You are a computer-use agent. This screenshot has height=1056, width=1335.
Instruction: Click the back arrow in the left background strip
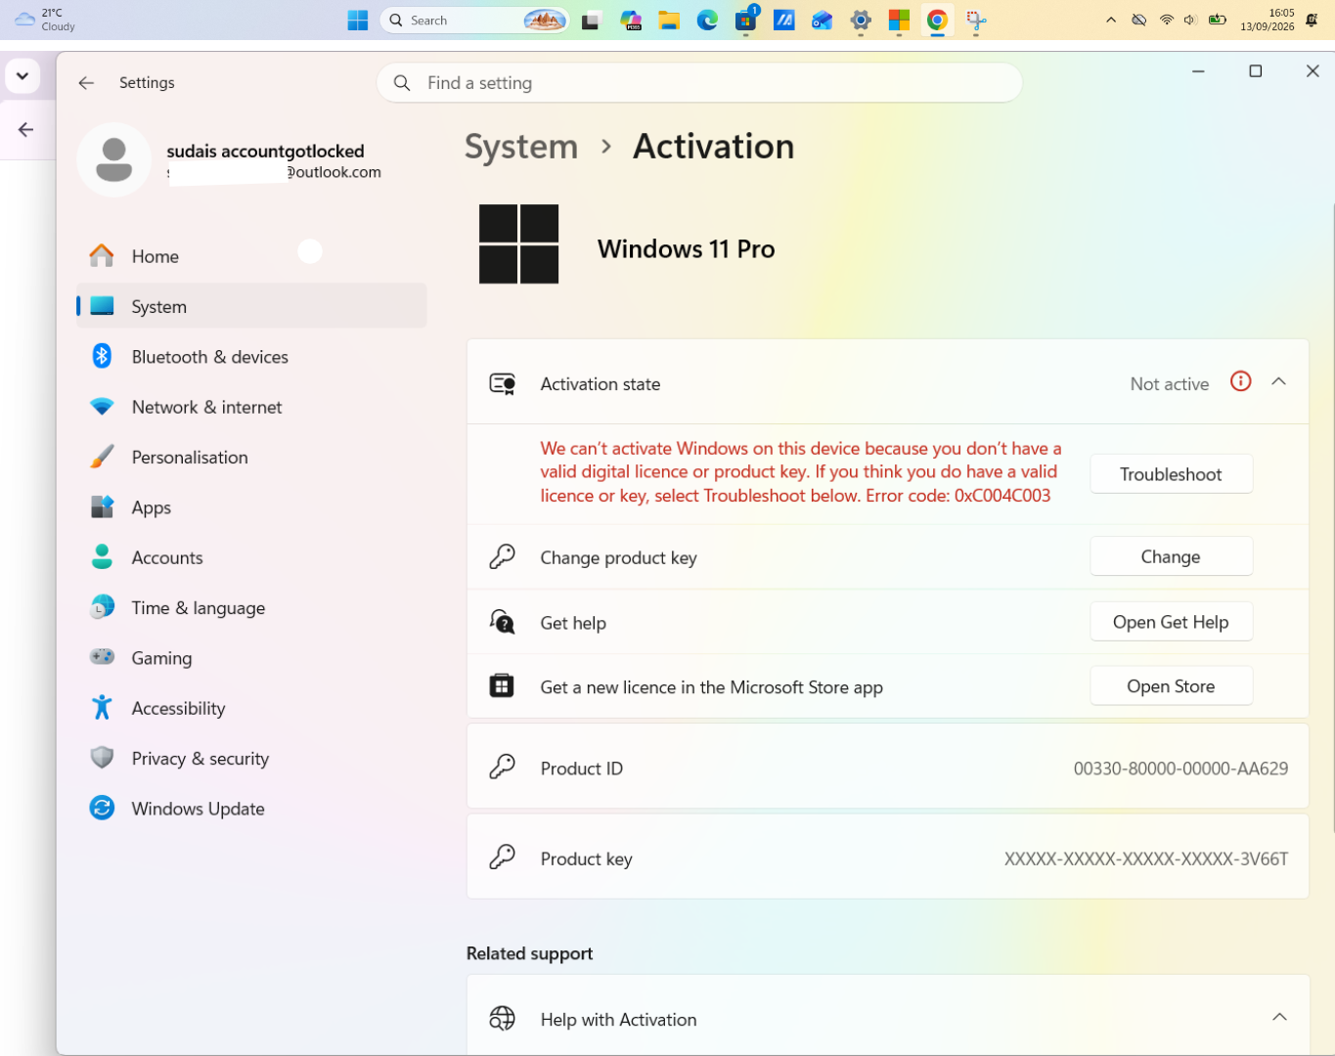coord(26,129)
